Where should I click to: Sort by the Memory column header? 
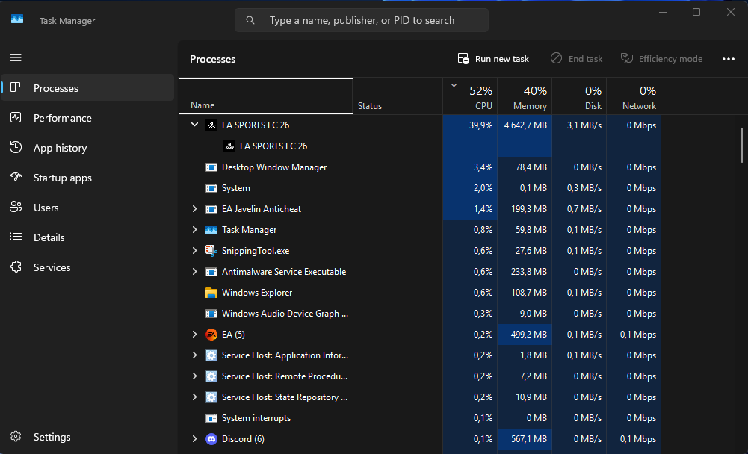(525, 97)
